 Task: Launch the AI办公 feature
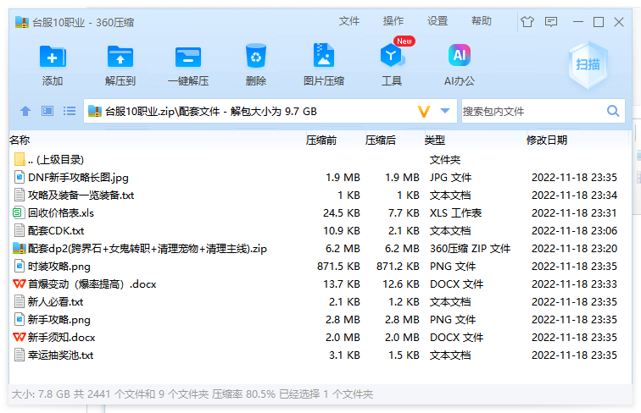click(460, 55)
